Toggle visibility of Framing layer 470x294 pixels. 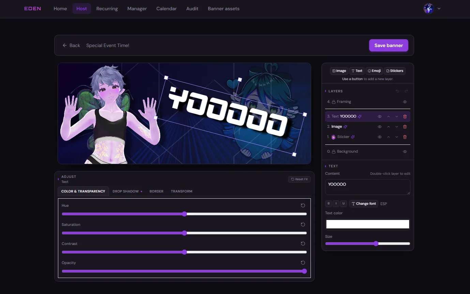click(405, 102)
